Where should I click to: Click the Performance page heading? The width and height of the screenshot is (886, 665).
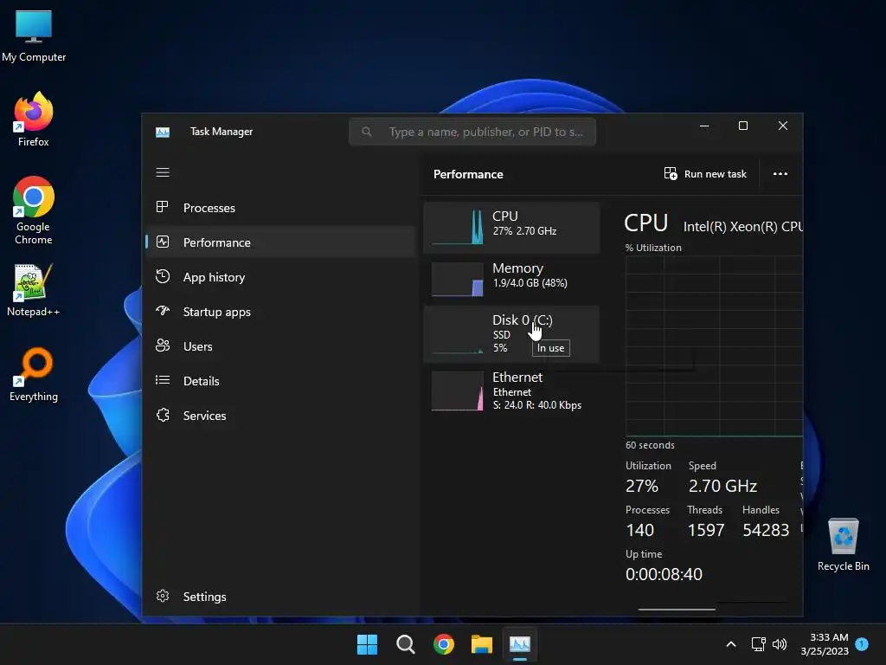click(468, 174)
